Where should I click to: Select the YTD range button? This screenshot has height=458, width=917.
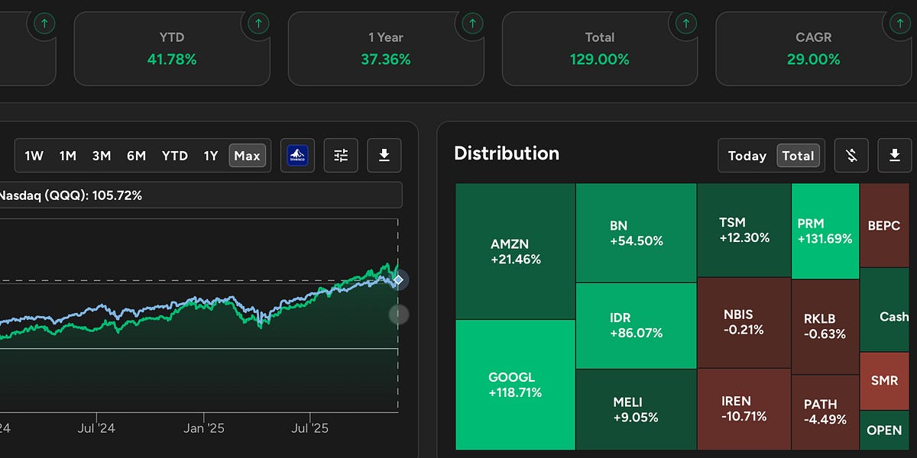point(174,156)
